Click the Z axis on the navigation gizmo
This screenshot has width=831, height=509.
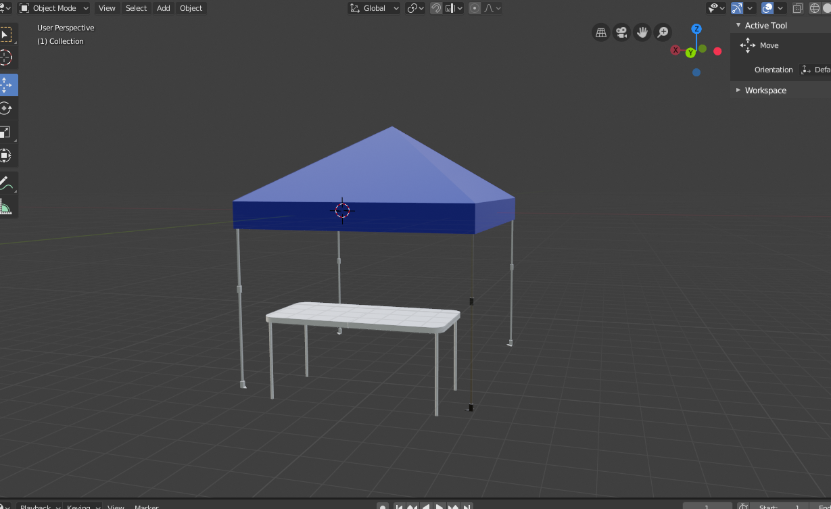coord(696,29)
